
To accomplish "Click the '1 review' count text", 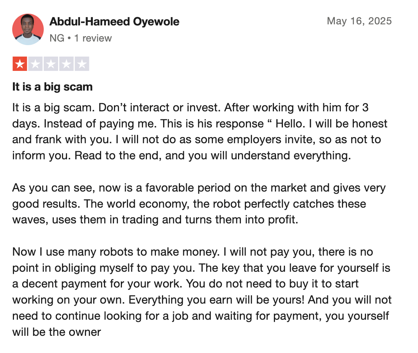I will click(x=93, y=38).
